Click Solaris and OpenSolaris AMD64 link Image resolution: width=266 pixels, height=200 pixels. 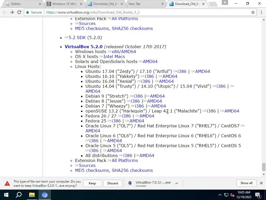(x=150, y=61)
